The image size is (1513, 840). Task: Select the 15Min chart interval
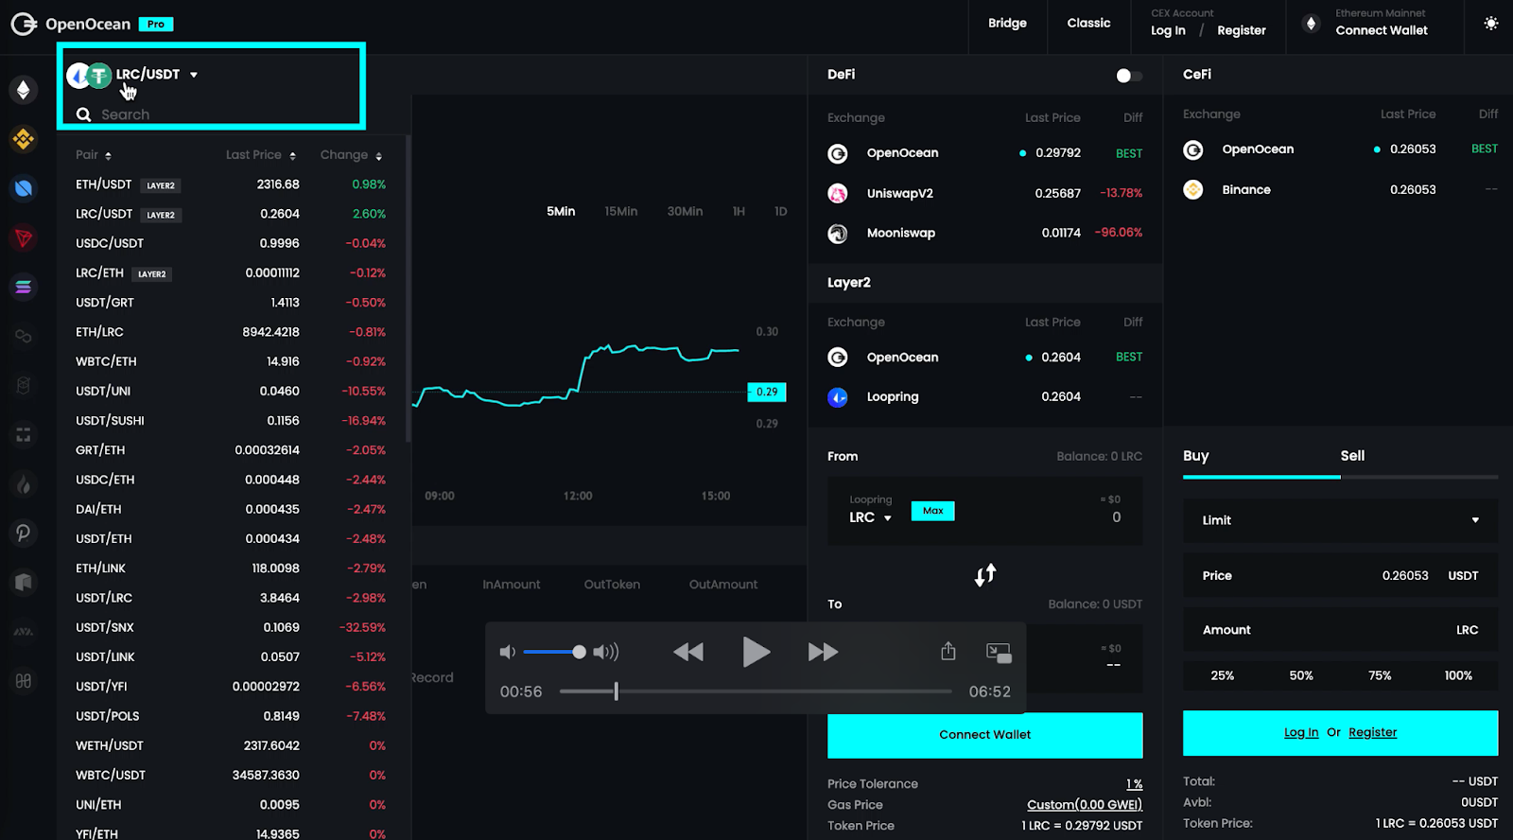pyautogui.click(x=621, y=211)
